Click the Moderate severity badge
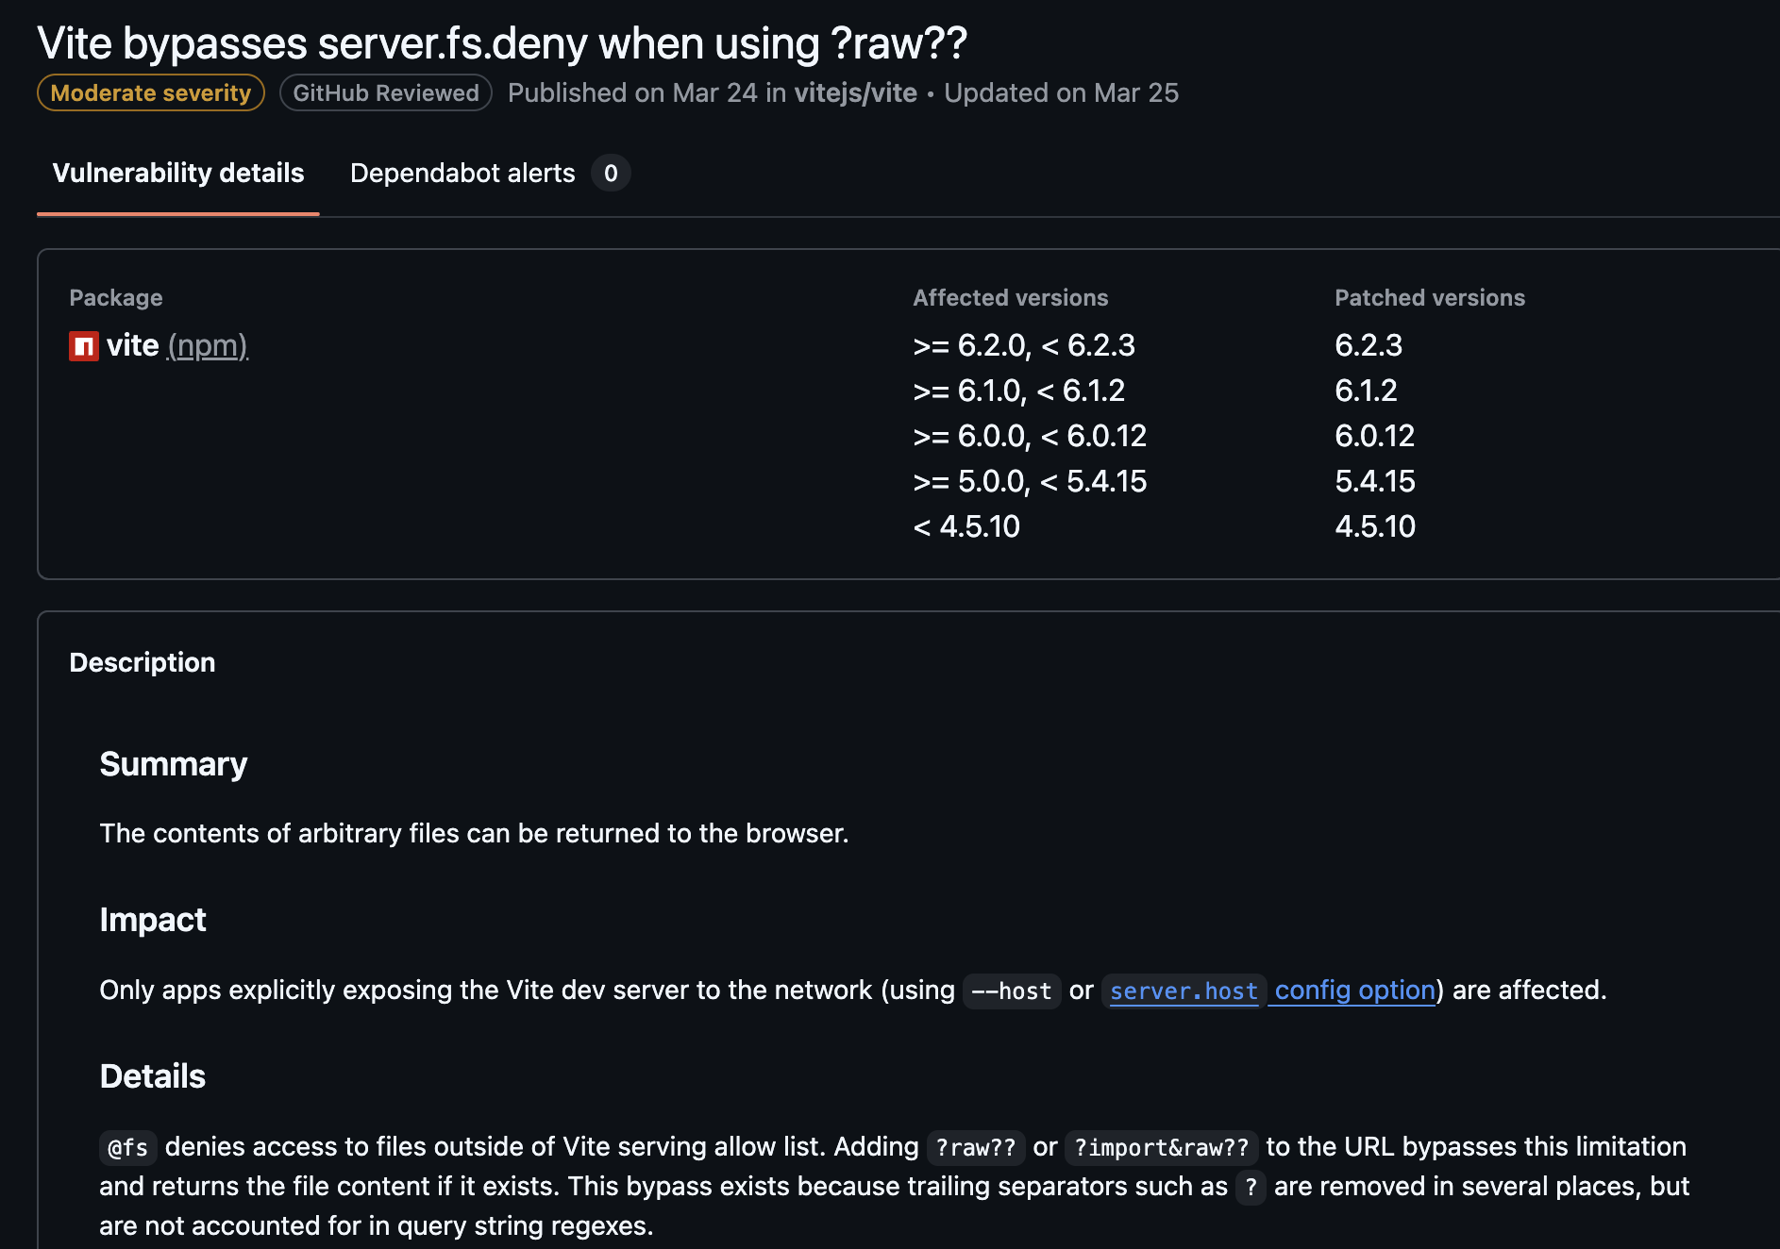The width and height of the screenshot is (1780, 1249). click(151, 93)
